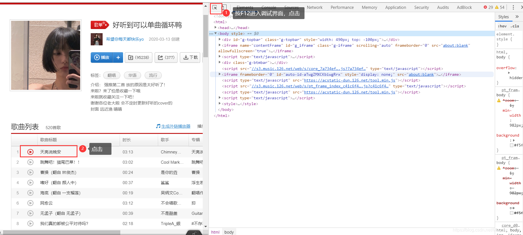Play song 跳舞吧！猫尾巴草！！

[30, 162]
